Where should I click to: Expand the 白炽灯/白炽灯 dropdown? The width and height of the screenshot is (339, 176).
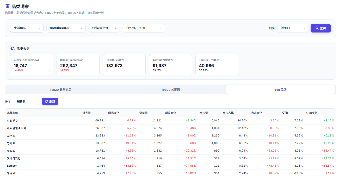[x=144, y=28]
